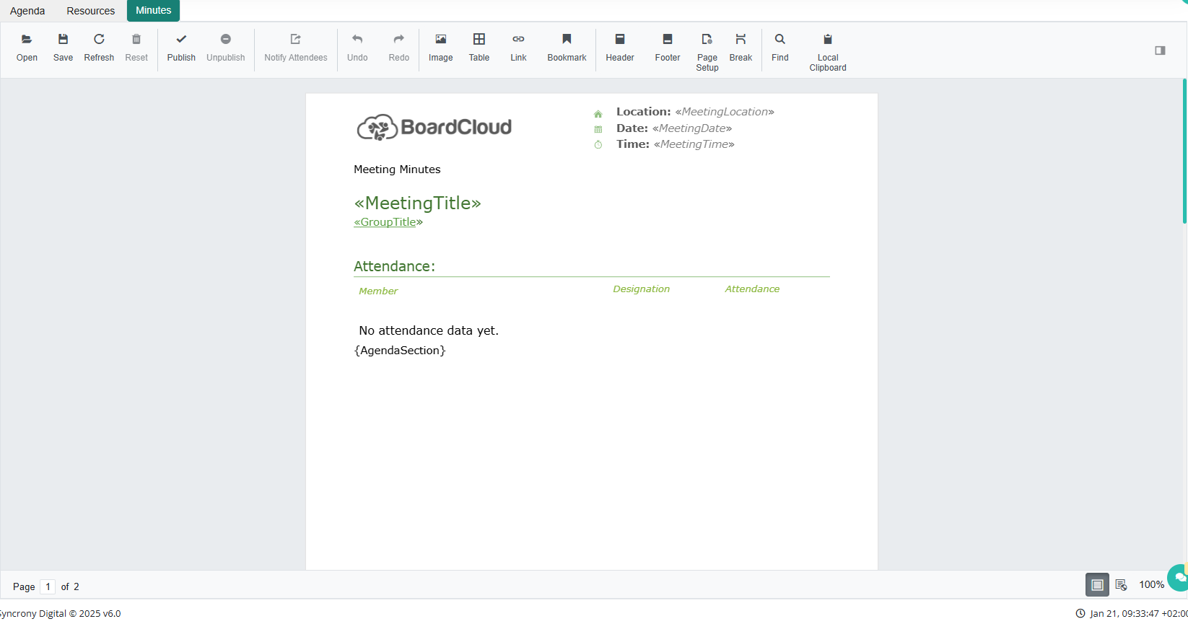Open the Local Clipboard
The image size is (1188, 624).
coord(828,50)
